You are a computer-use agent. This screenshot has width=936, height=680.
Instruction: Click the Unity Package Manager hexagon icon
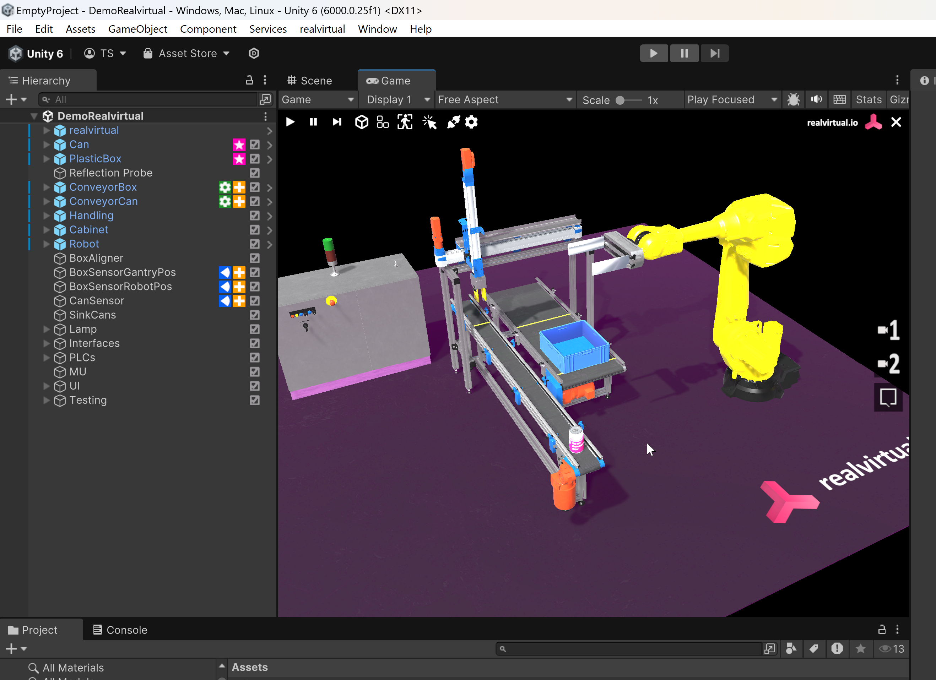click(254, 53)
